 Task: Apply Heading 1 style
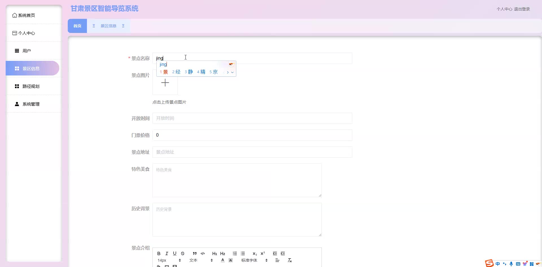pos(215,253)
